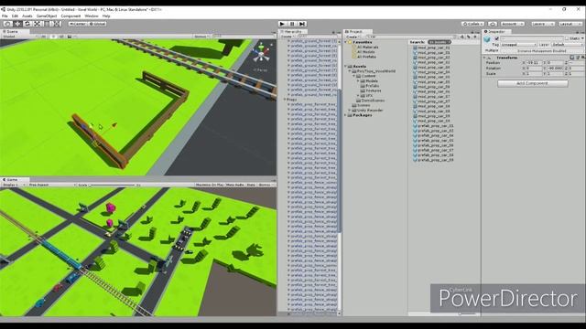Toggle Scene lighting
586x329 pixels.
[x=53, y=37]
